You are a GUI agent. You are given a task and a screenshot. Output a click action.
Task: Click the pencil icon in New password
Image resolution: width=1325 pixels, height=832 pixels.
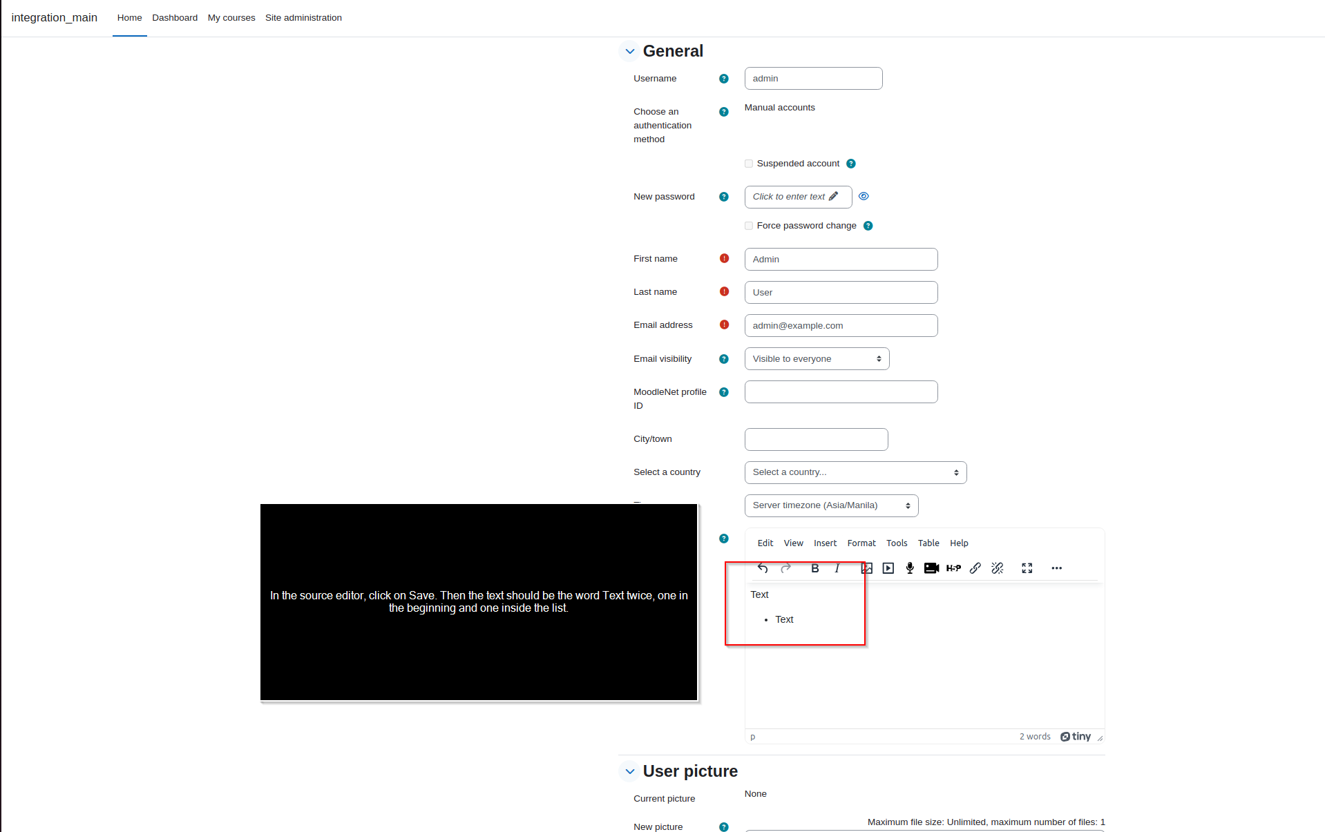pos(834,196)
